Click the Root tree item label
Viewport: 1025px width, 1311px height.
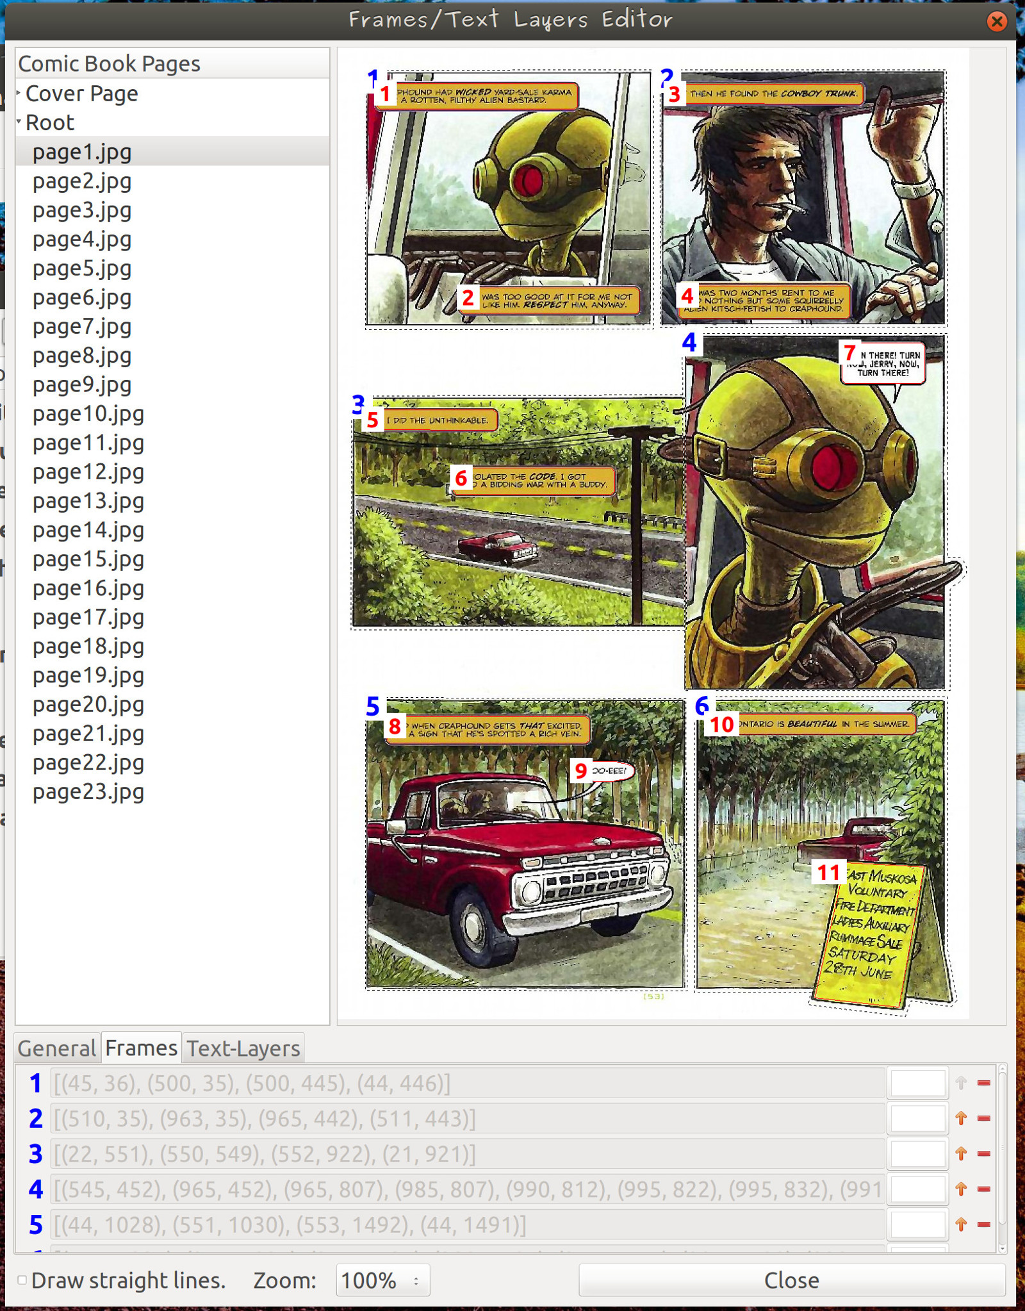[50, 122]
